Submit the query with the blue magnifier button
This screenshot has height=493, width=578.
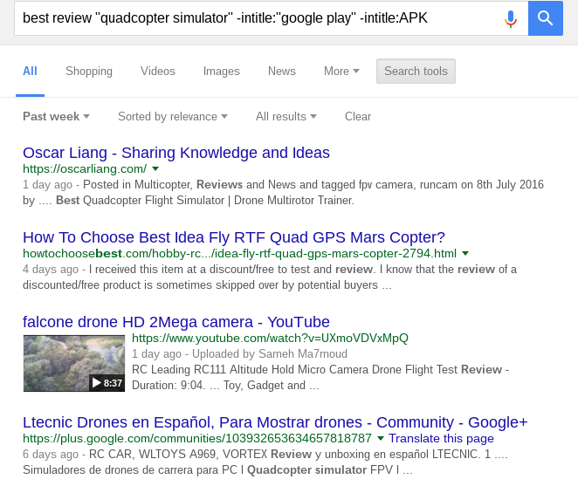(545, 18)
